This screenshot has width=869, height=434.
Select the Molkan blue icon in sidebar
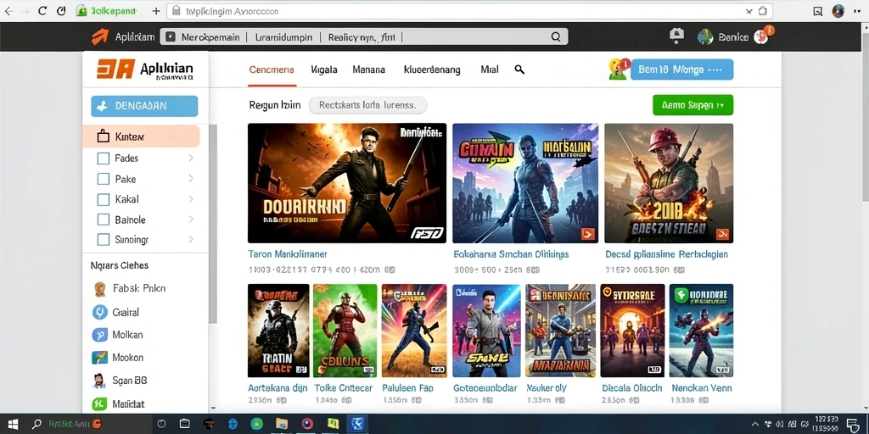100,335
